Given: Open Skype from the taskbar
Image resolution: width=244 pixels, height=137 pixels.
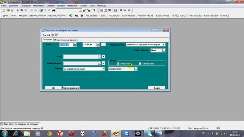Looking at the screenshot, I should (x=149, y=134).
